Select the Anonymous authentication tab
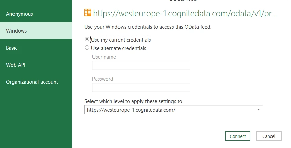Viewport: 291px width, 148px height. tap(20, 14)
